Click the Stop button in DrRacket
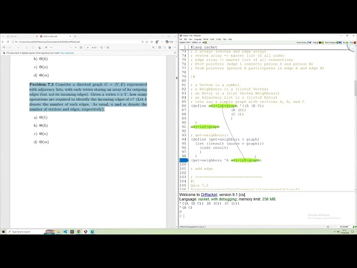357x268 pixels. (x=353, y=42)
